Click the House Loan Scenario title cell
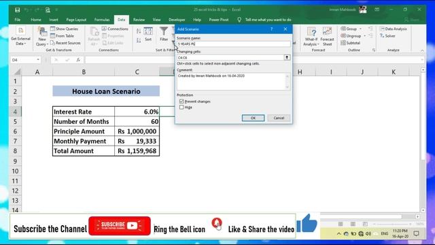This screenshot has height=245, width=435. pyautogui.click(x=106, y=91)
